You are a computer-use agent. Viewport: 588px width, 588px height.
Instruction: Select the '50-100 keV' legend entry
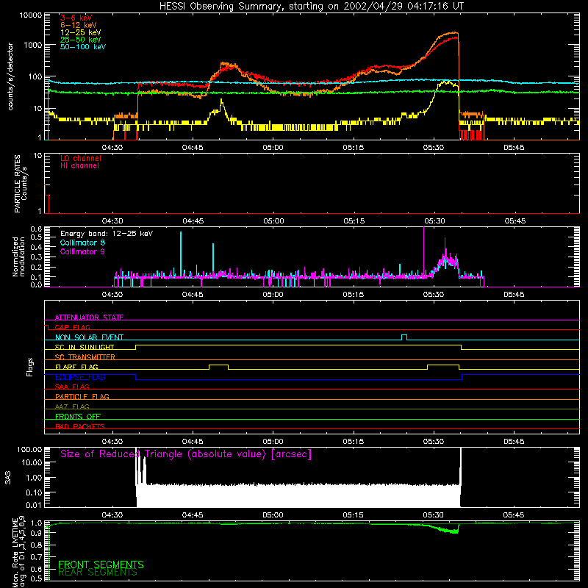click(x=83, y=47)
